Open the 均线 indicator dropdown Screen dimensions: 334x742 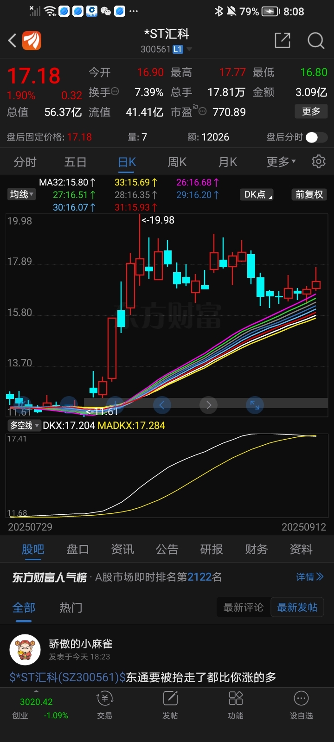pyautogui.click(x=22, y=194)
